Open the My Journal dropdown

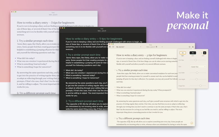point(120,47)
